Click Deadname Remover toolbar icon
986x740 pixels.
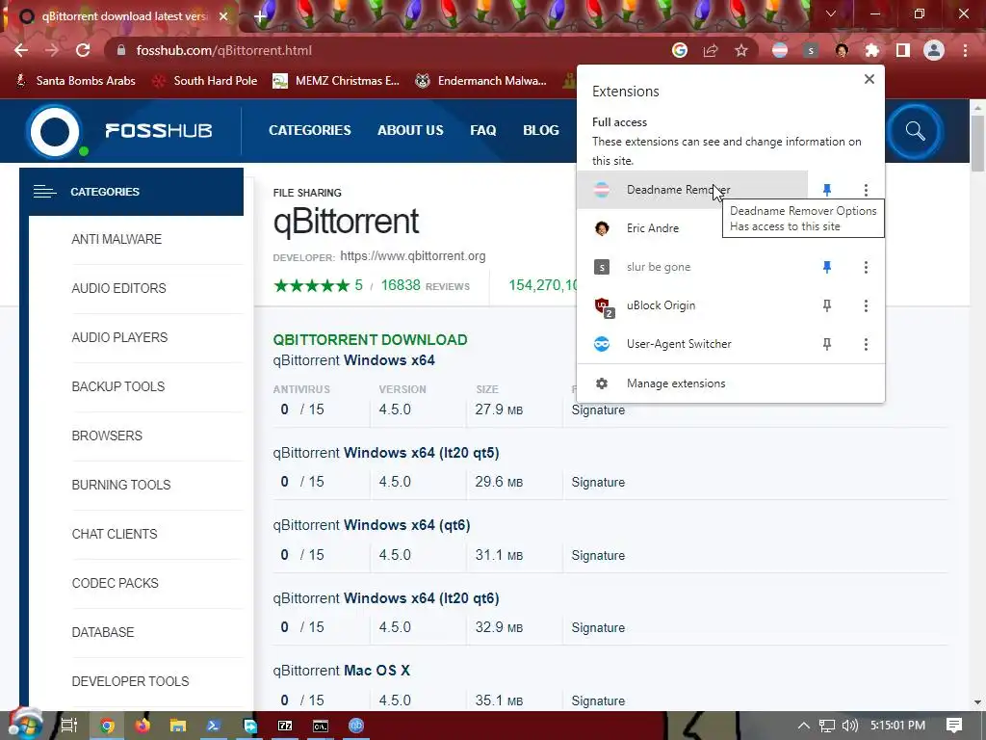tap(780, 50)
